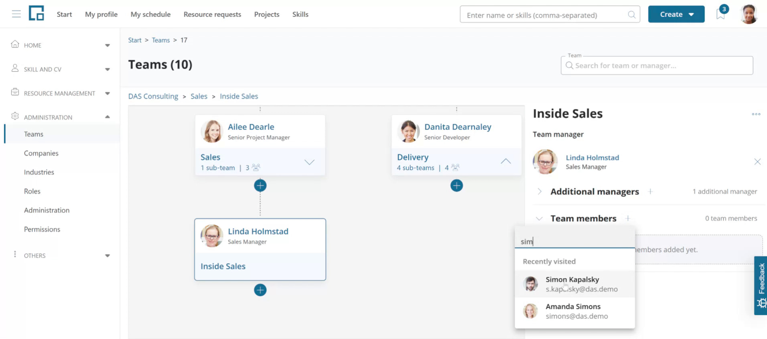Select Companies in the sidebar

(41, 153)
